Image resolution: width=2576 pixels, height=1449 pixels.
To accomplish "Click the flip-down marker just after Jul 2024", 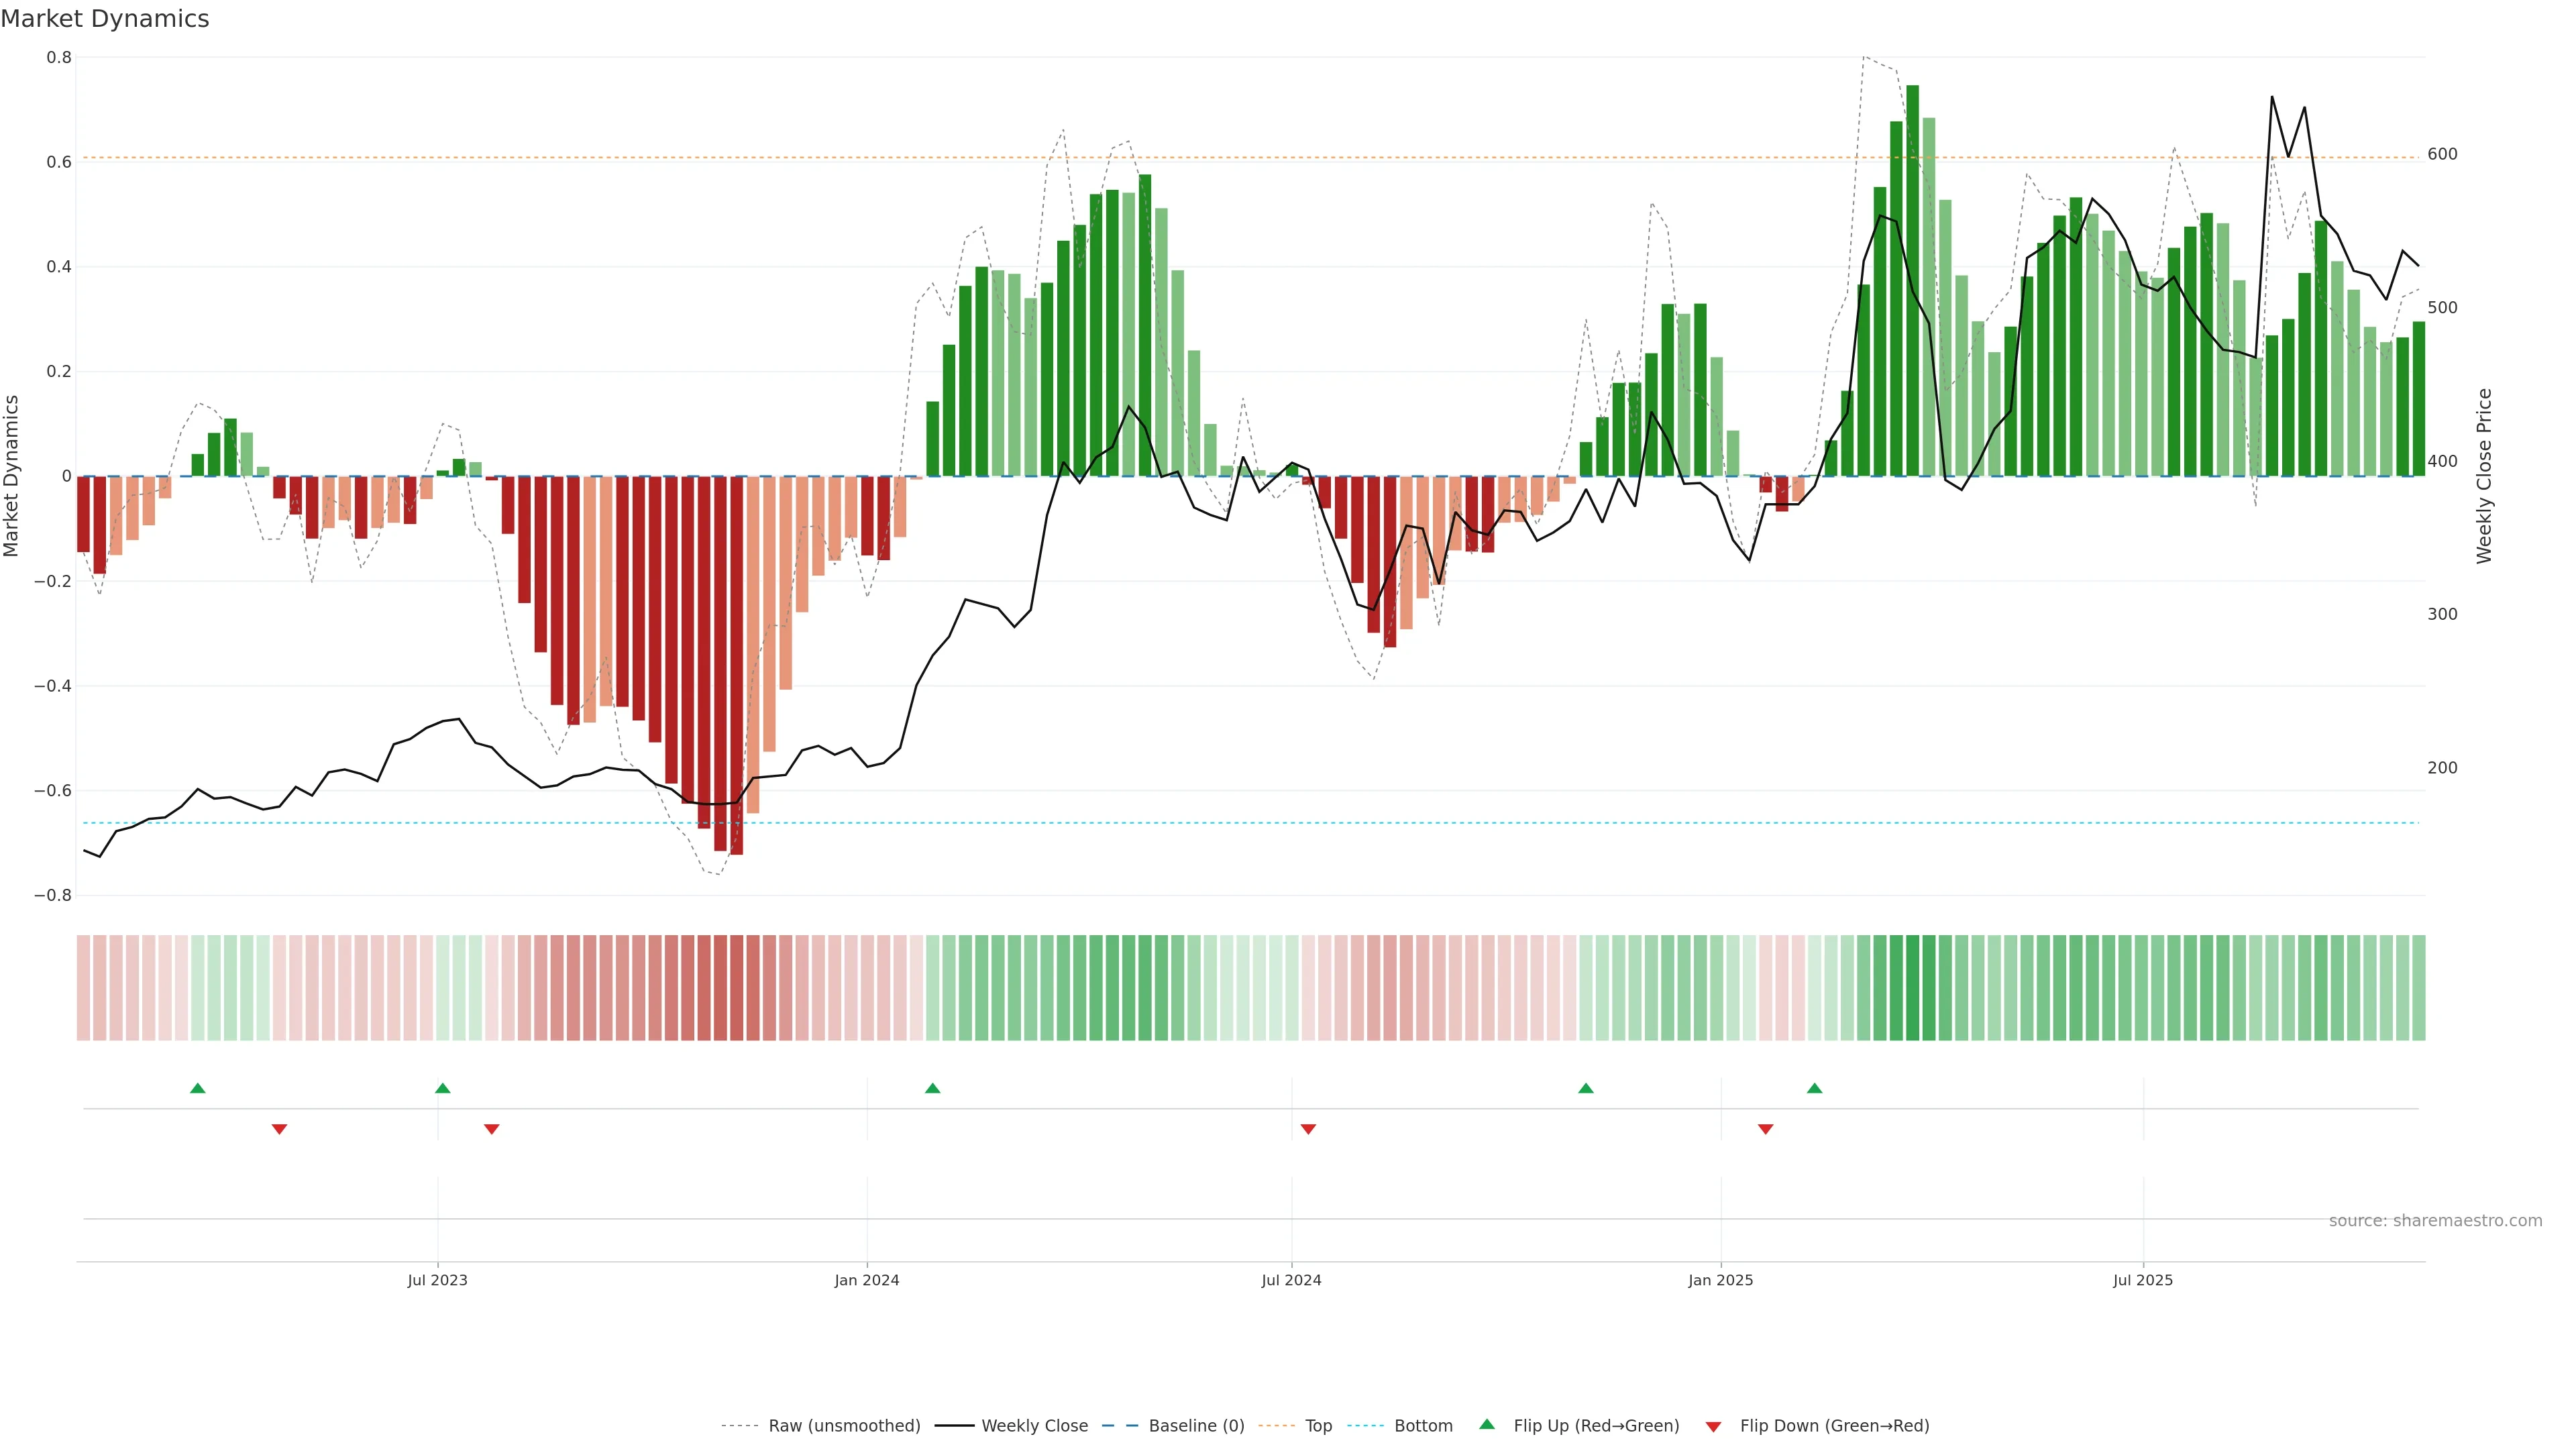I will [x=1308, y=1129].
